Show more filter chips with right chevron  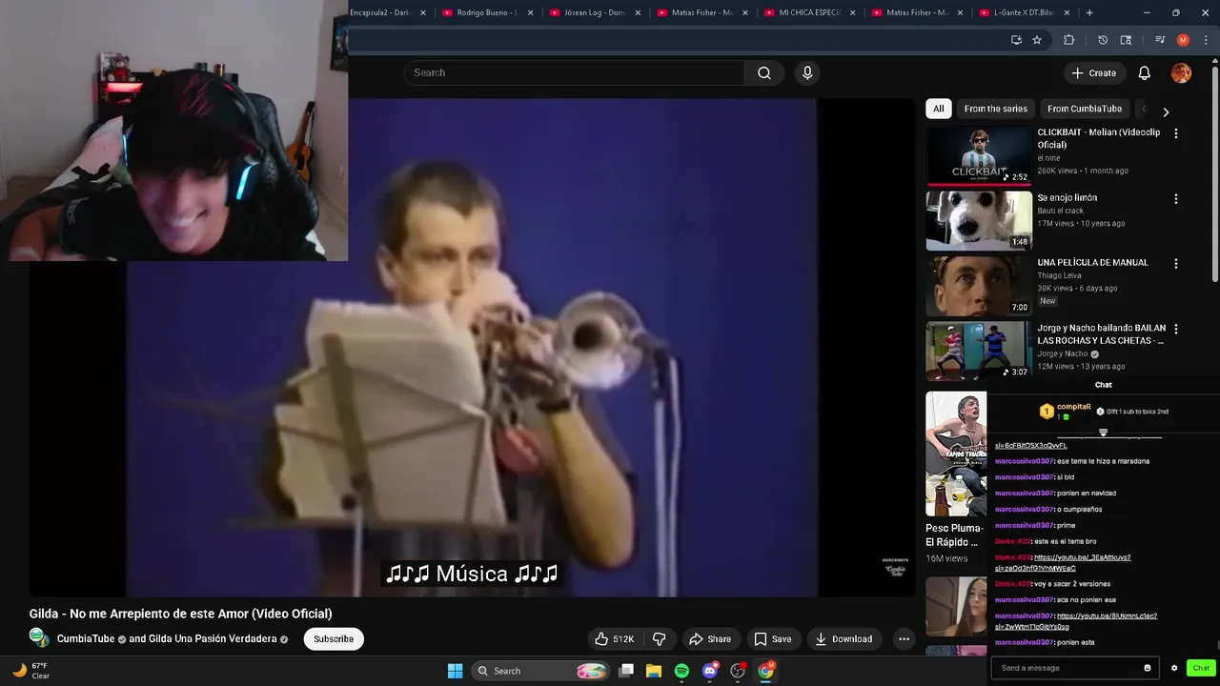pos(1165,111)
